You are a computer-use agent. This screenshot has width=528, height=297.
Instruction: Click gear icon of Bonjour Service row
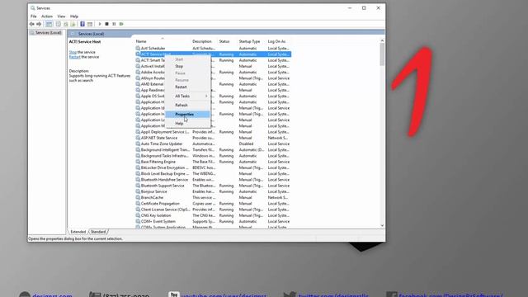click(138, 191)
